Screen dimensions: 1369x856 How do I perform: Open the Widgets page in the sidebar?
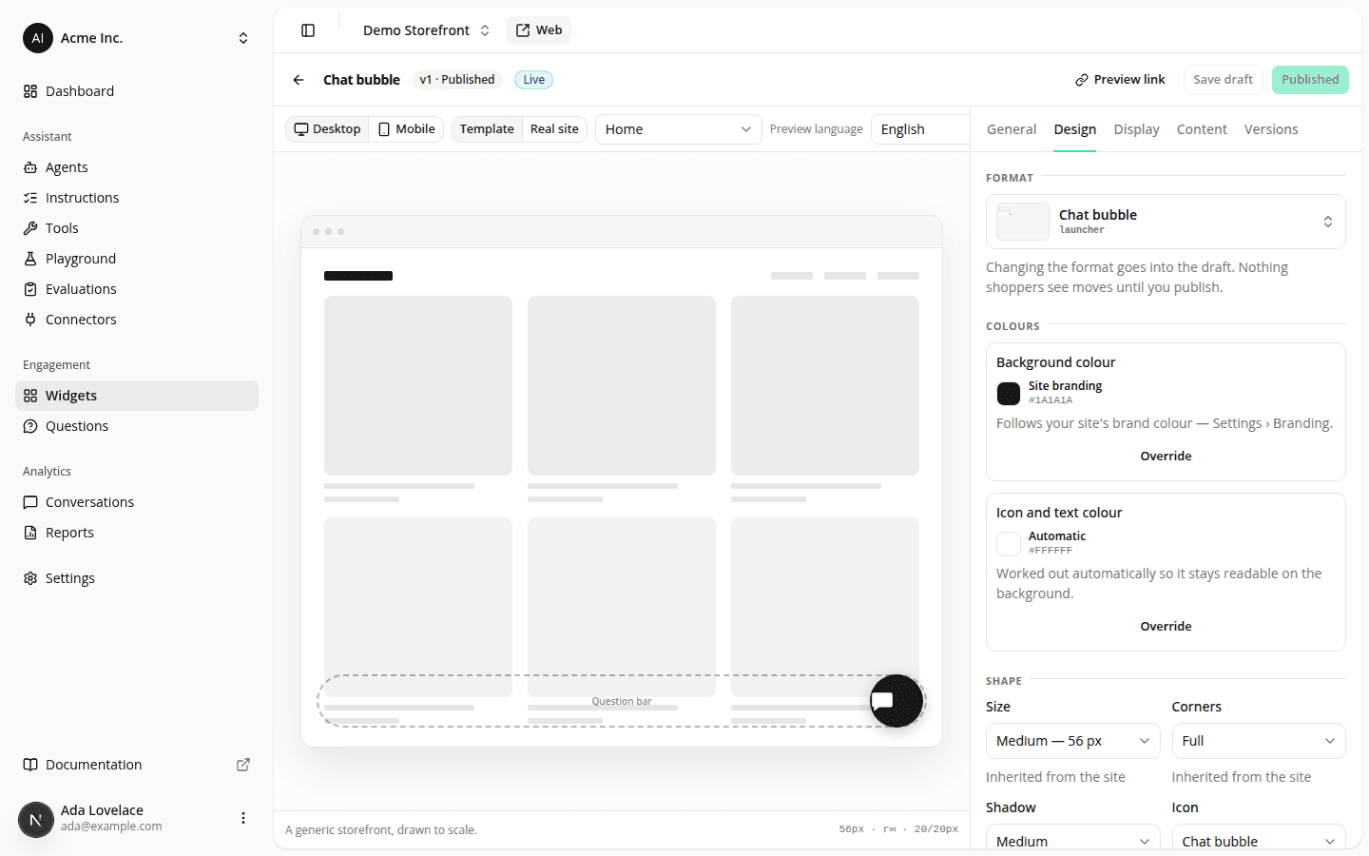137,396
